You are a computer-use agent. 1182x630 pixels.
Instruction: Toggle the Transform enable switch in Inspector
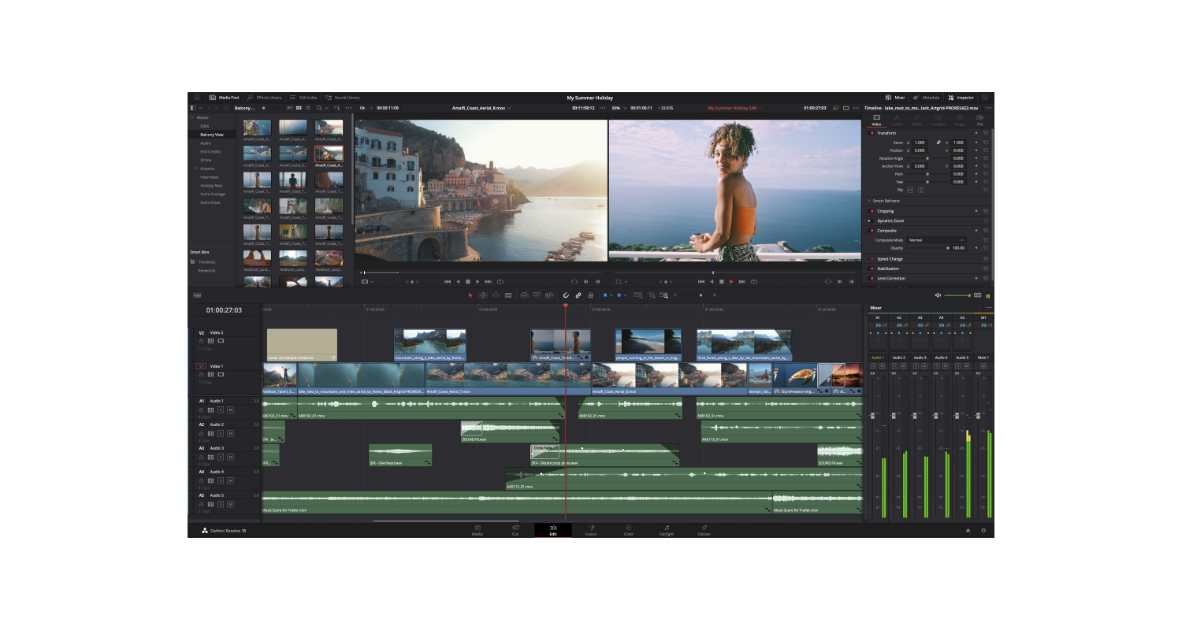click(x=872, y=133)
